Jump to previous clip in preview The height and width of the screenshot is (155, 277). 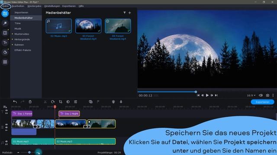pyautogui.click(x=198, y=95)
